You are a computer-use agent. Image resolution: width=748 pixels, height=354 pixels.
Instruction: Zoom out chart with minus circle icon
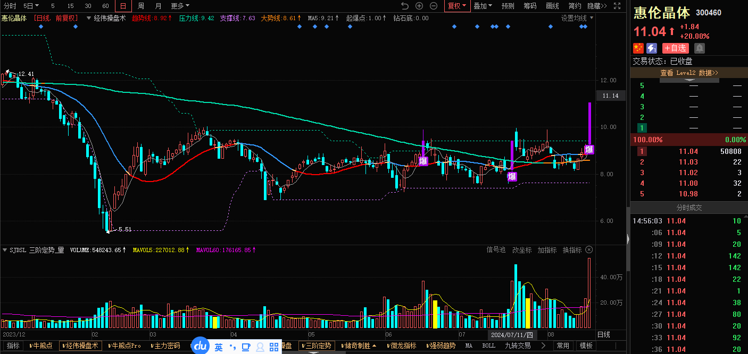[434, 6]
